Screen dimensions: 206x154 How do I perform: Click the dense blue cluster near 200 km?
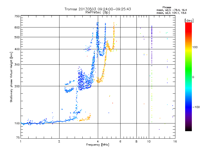click(84, 81)
